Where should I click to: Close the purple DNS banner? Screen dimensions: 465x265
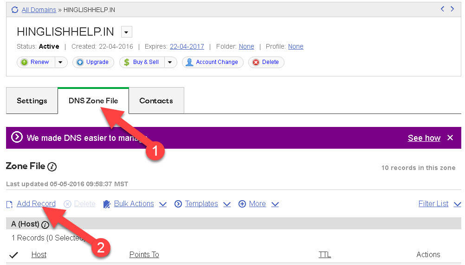pos(450,138)
